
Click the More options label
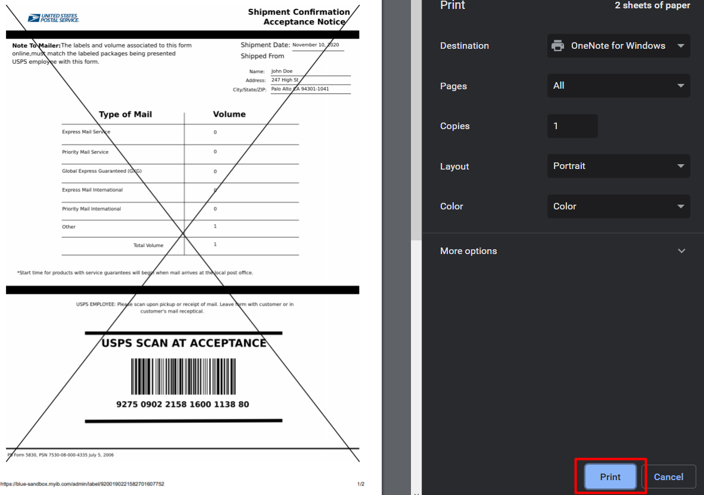468,251
